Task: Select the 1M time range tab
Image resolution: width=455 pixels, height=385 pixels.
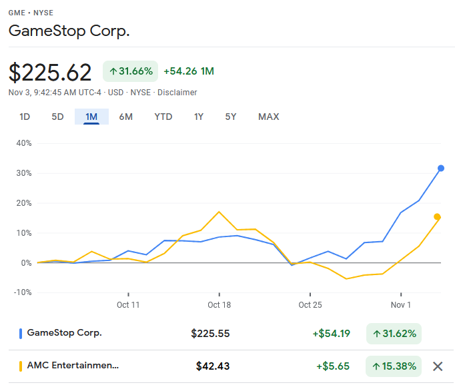Action: (x=91, y=117)
